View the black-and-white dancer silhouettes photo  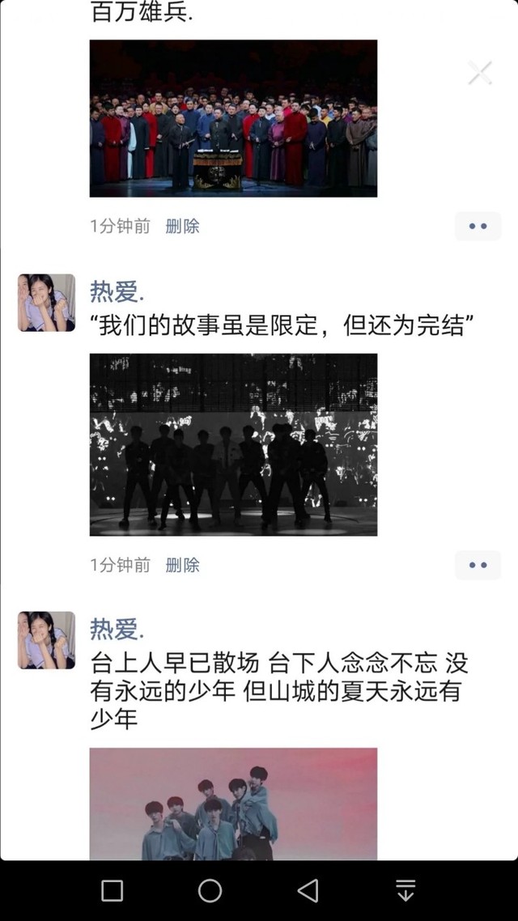coord(233,444)
